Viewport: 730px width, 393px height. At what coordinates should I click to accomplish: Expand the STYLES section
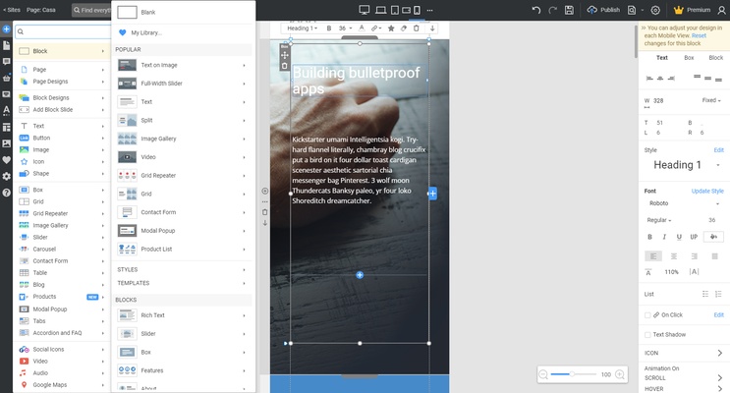click(x=183, y=269)
